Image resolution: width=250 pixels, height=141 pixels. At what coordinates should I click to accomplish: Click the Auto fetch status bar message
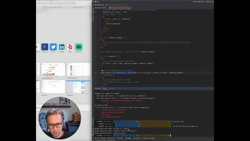click(x=105, y=140)
